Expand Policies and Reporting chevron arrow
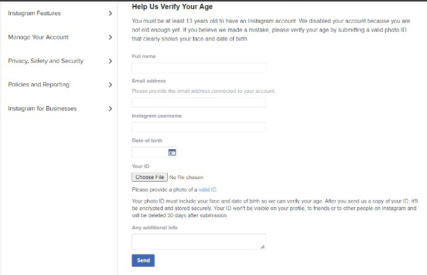The height and width of the screenshot is (275, 427). 111,84
